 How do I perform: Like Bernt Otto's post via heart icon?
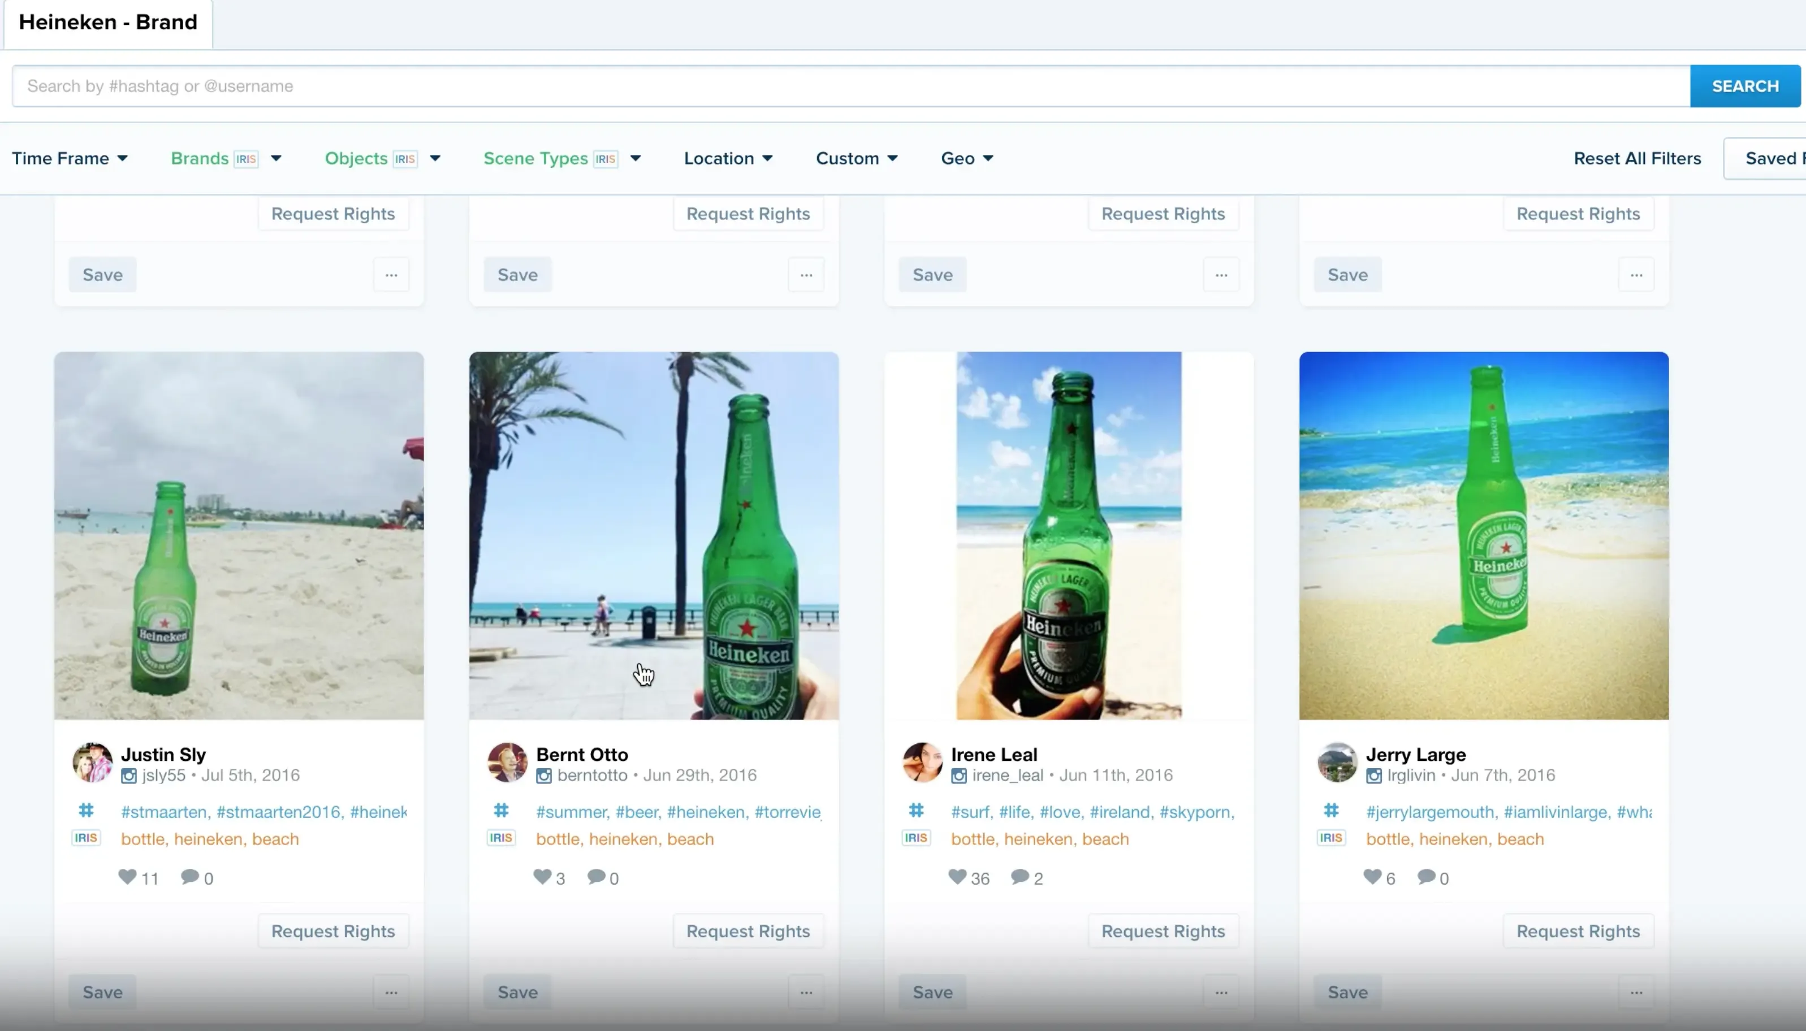[542, 877]
